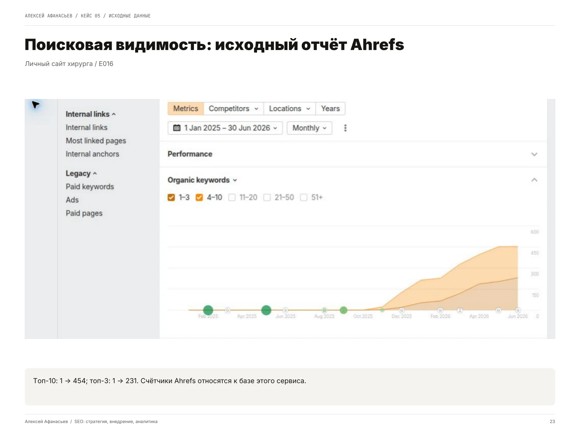This screenshot has width=580, height=435.
Task: Click the Performance section heading
Action: pyautogui.click(x=190, y=154)
